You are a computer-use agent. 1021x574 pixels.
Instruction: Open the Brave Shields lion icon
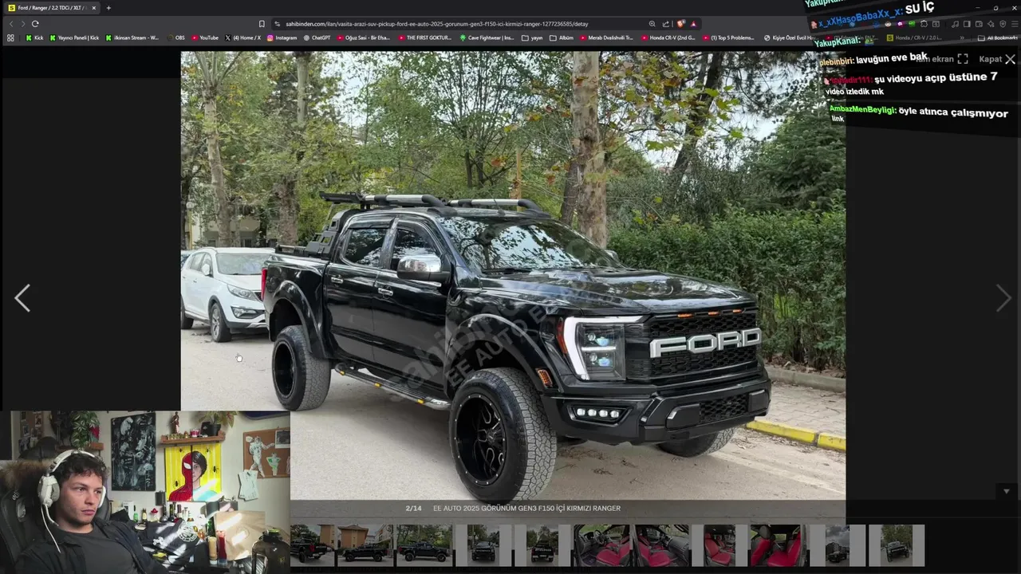(x=680, y=24)
